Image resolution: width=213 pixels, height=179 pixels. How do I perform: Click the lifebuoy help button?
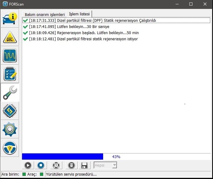[x=56, y=165]
